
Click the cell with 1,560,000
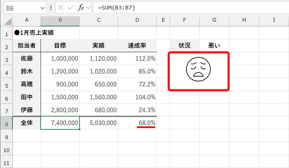(x=98, y=97)
